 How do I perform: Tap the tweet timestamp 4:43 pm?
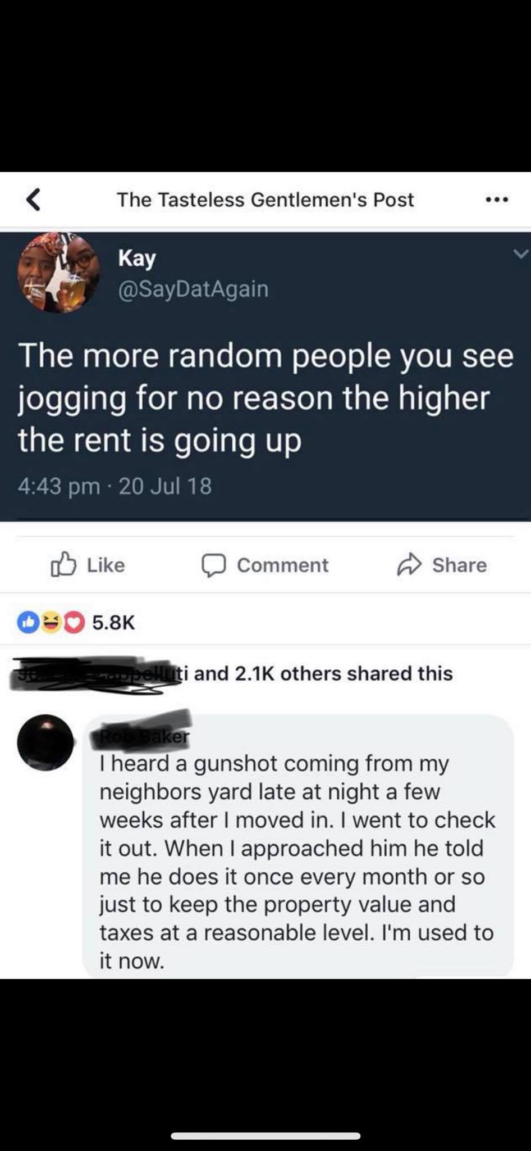[x=59, y=486]
